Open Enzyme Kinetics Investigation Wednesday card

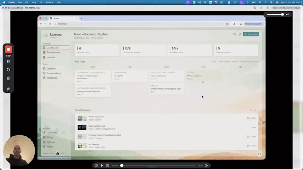[166, 88]
